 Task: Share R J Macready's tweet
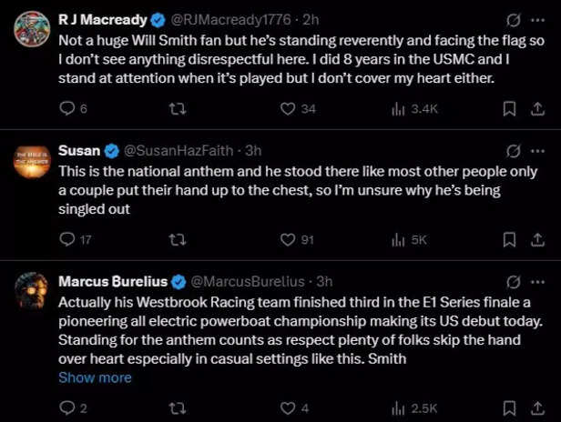[537, 109]
